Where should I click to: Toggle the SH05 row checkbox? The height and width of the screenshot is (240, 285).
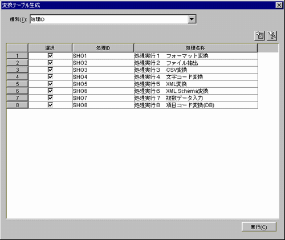(50, 84)
